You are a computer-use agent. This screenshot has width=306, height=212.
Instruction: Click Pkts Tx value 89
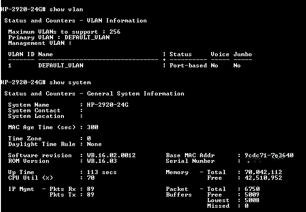coord(91,195)
